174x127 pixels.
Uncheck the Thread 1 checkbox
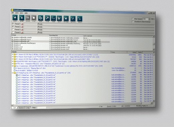tap(13, 24)
